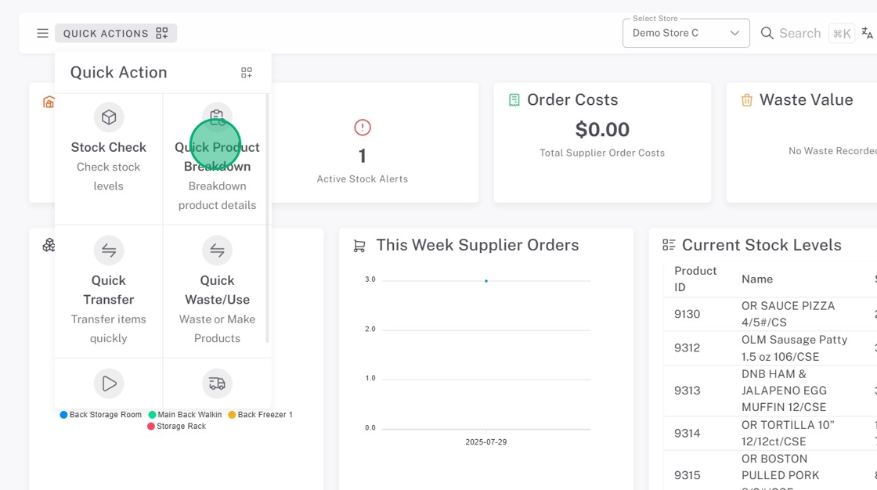
Task: Click the Quick Actions button
Action: pyautogui.click(x=115, y=34)
